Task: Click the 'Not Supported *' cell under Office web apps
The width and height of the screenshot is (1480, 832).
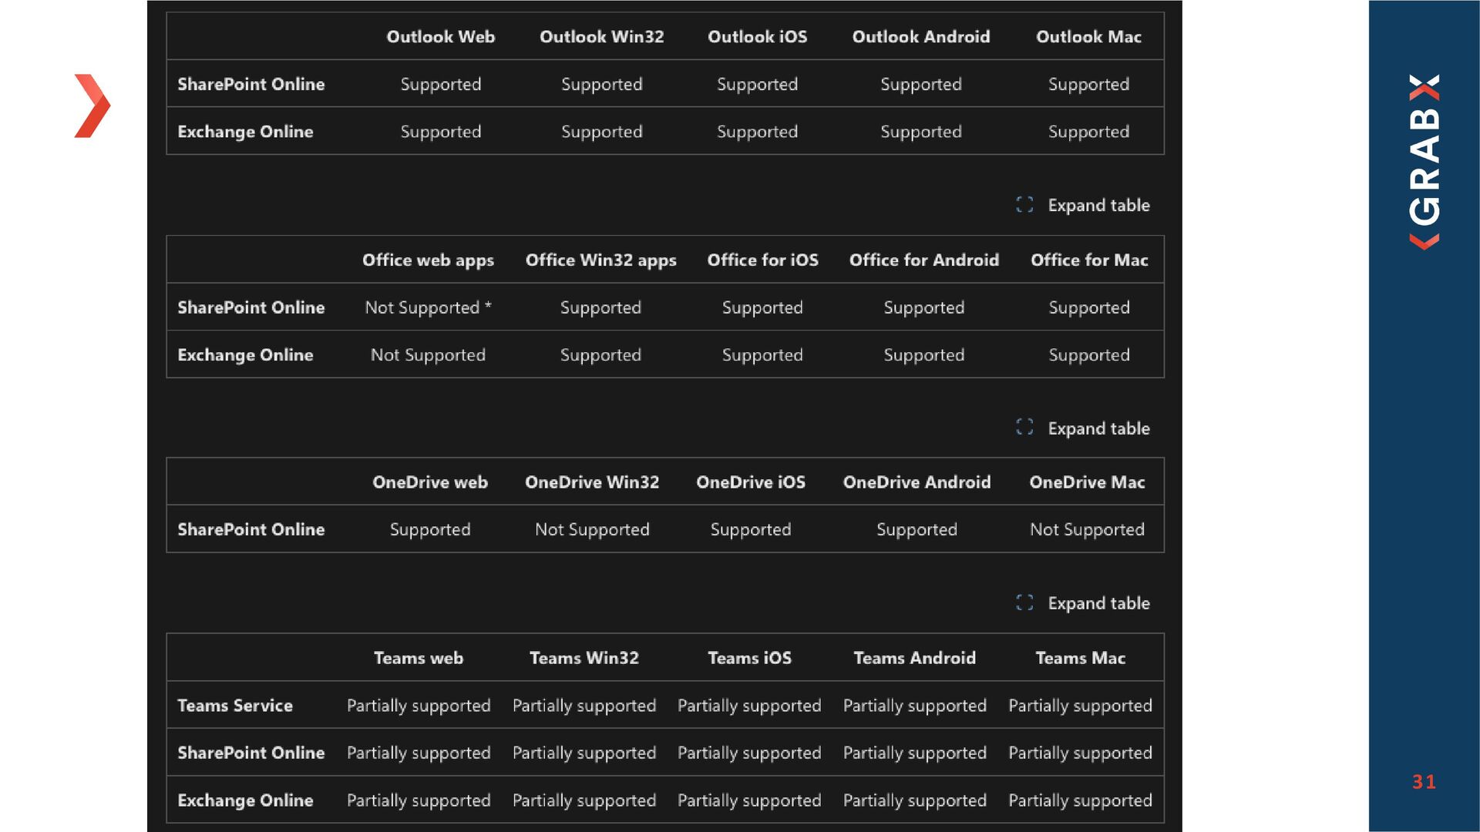Action: 429,307
